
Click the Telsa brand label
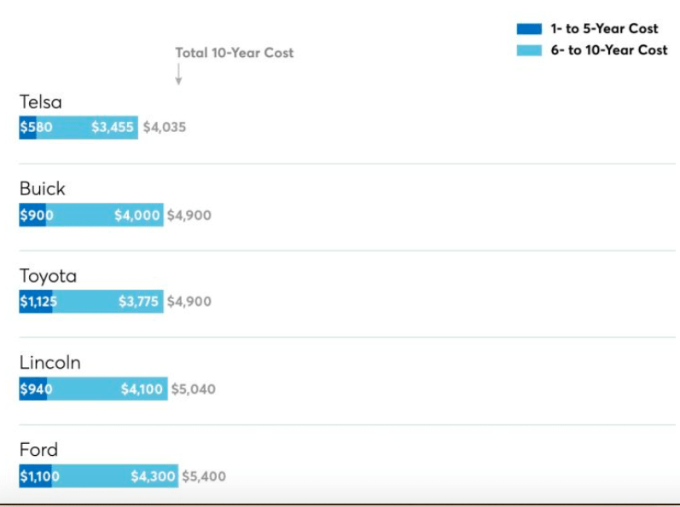coord(41,102)
